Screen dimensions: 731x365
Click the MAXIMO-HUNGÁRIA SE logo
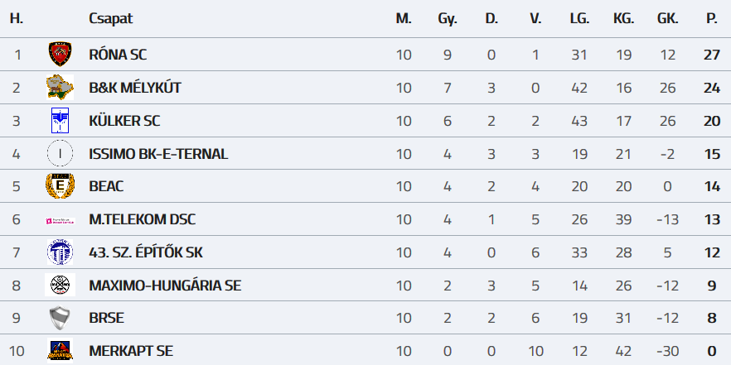(x=60, y=286)
